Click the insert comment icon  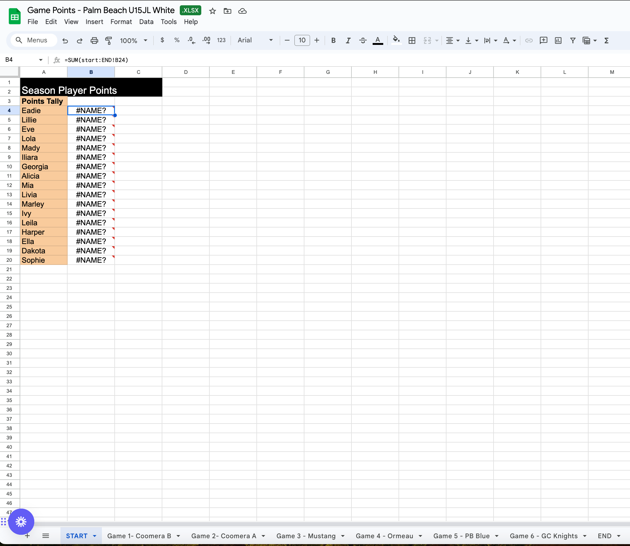pyautogui.click(x=543, y=41)
